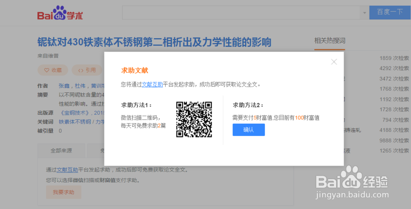Image resolution: width=411 pixels, height=209 pixels.
Task: Click the WeChat QR code image
Action: (x=194, y=119)
